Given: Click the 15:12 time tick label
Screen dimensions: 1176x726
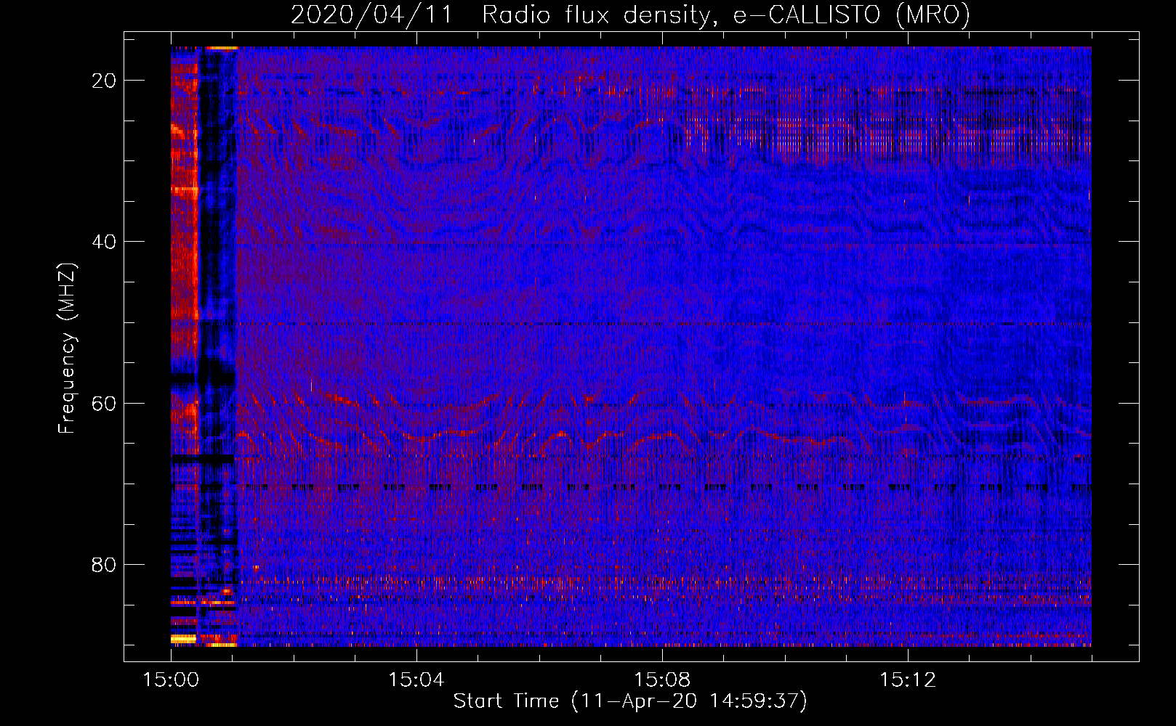Looking at the screenshot, I should 907,680.
